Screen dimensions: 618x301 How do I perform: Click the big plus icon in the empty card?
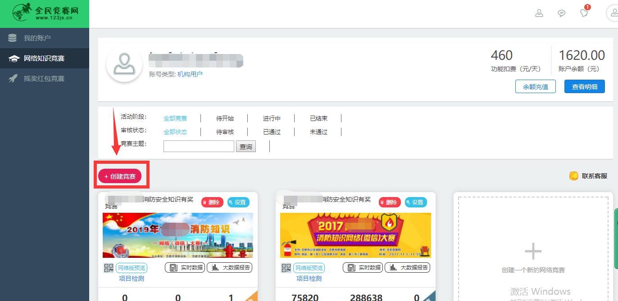click(x=533, y=251)
